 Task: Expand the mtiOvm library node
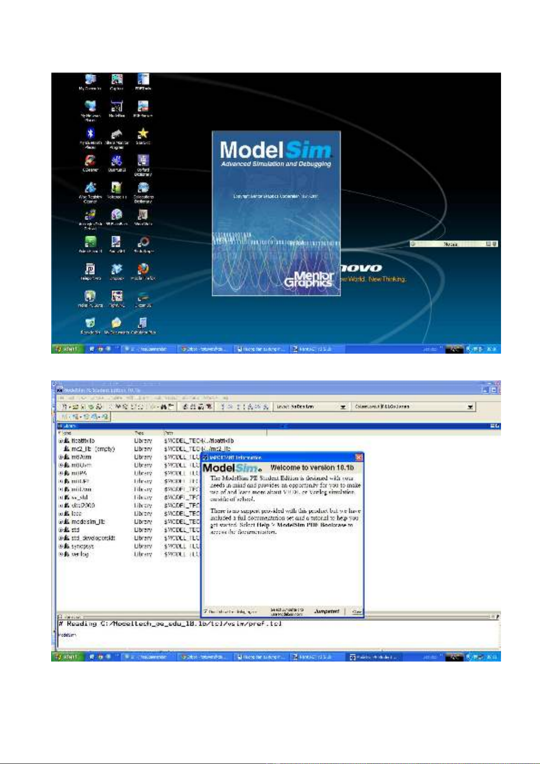tap(61, 465)
